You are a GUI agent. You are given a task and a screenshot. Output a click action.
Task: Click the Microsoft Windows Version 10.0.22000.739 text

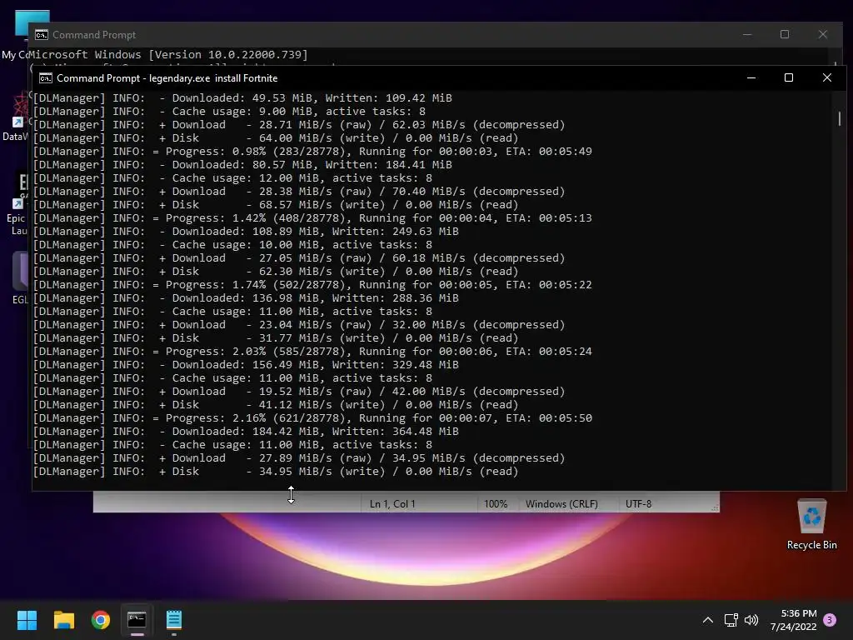(170, 54)
